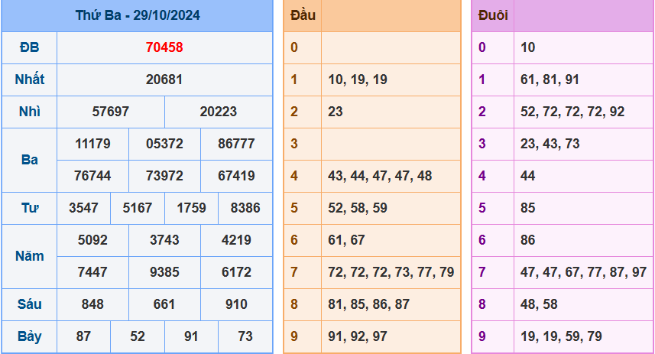Click Đuôi row values 61, 81, 91

click(x=550, y=80)
